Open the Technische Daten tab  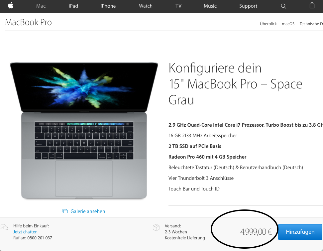coord(311,24)
